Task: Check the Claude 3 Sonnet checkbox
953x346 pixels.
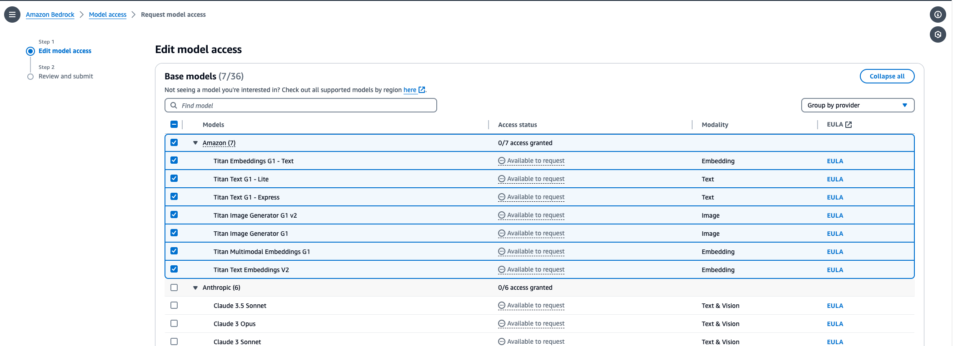Action: [174, 341]
